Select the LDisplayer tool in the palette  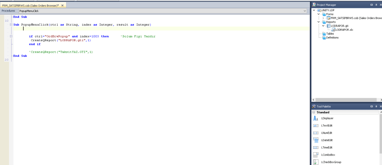click(x=327, y=118)
